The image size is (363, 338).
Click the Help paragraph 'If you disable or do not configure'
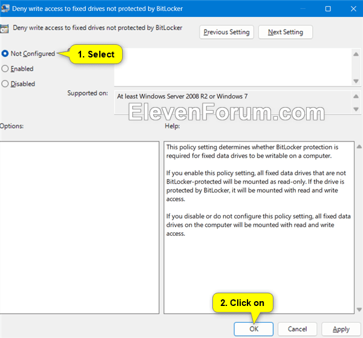point(258,225)
